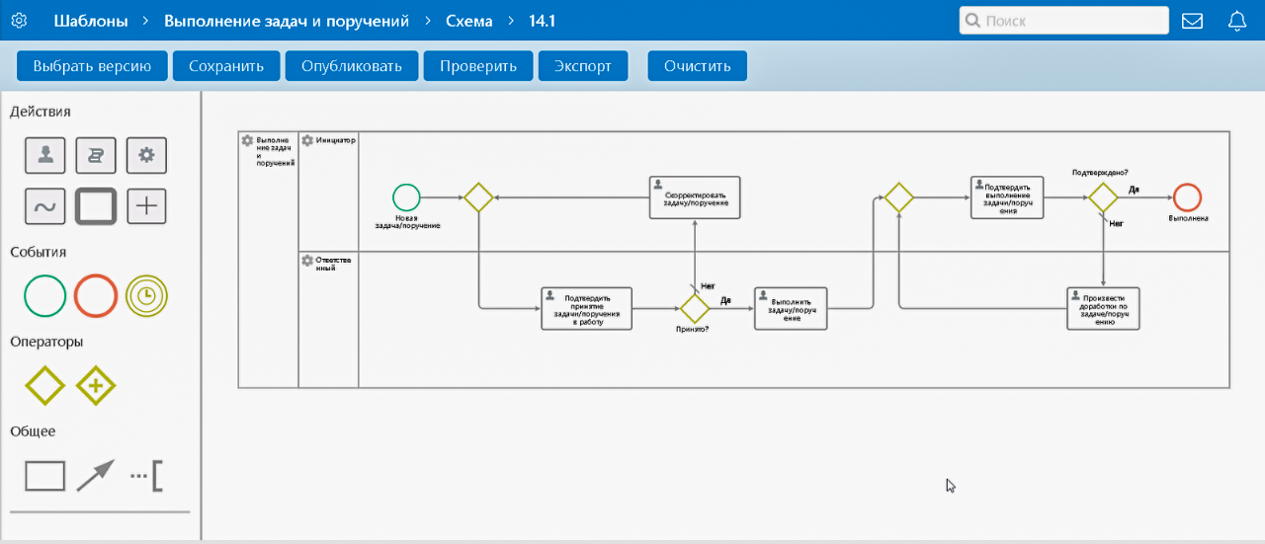Screen dimensions: 1265x544
Task: Select the green start event in the palette
Action: (x=45, y=295)
